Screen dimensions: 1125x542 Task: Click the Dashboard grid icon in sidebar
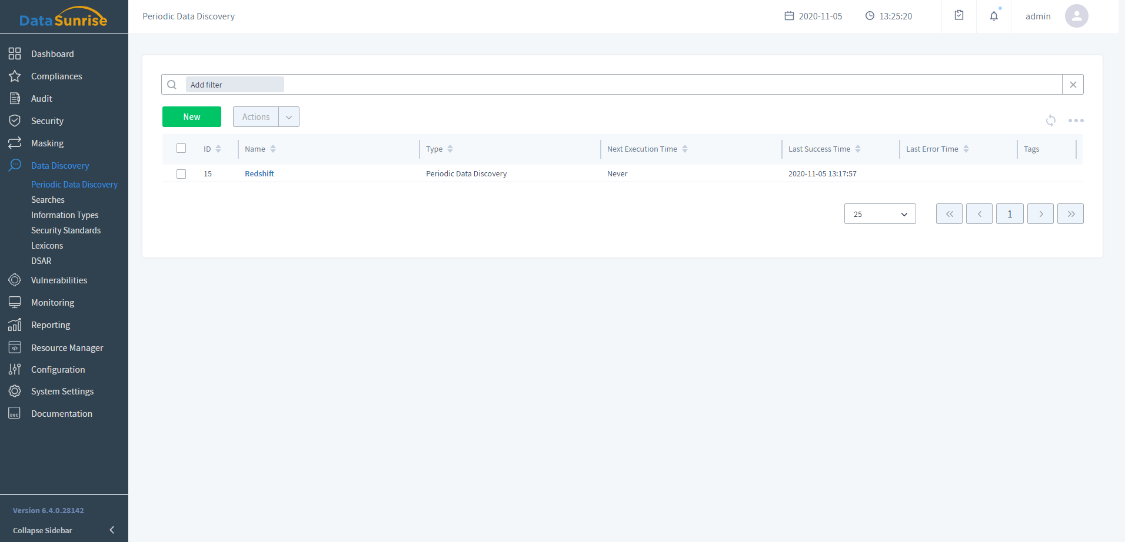click(15, 54)
